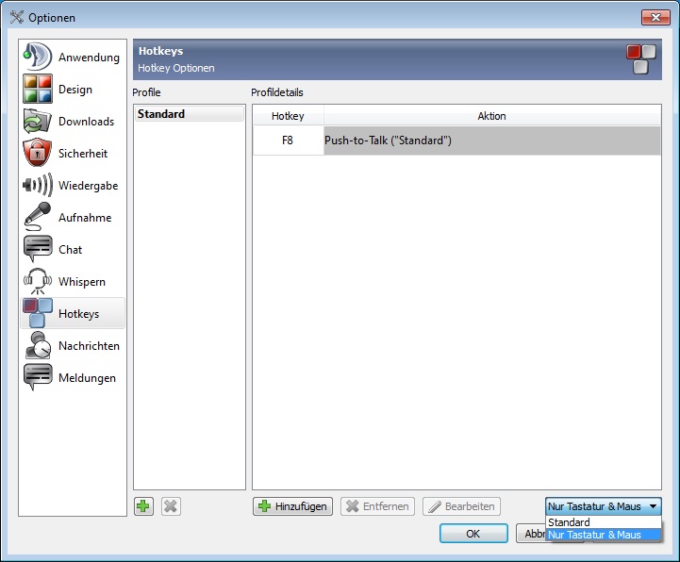Select the Standard hotkey profile
680x562 pixels.
(x=189, y=114)
